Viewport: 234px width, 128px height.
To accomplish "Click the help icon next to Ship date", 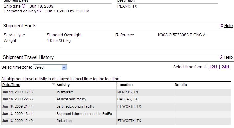I will (x=24, y=6).
